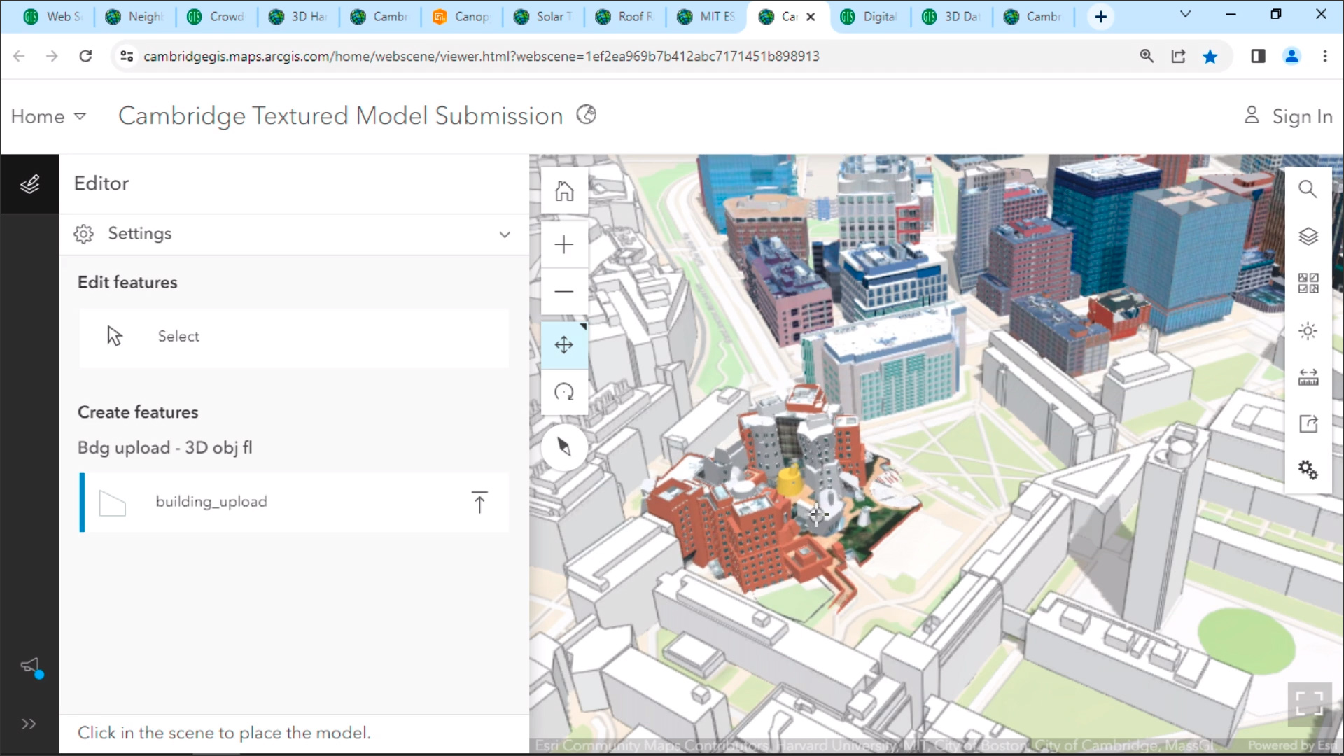Open the Basemap gallery icon
Screen dimensions: 1344x756
coord(1308,283)
